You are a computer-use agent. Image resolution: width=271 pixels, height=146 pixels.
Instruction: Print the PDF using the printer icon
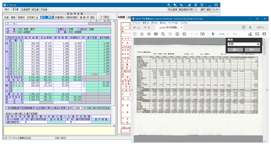click(x=156, y=34)
